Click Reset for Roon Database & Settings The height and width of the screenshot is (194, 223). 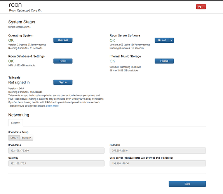point(63,61)
